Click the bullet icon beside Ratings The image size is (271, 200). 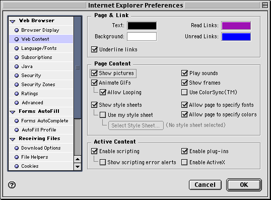coord(17,94)
